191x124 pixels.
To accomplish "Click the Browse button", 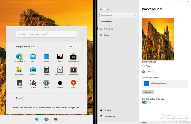I will [x=148, y=92].
